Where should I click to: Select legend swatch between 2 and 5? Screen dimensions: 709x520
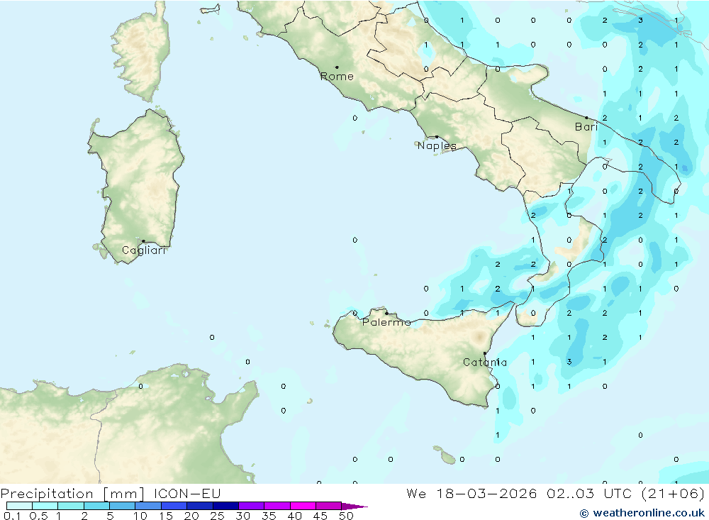pyautogui.click(x=96, y=506)
